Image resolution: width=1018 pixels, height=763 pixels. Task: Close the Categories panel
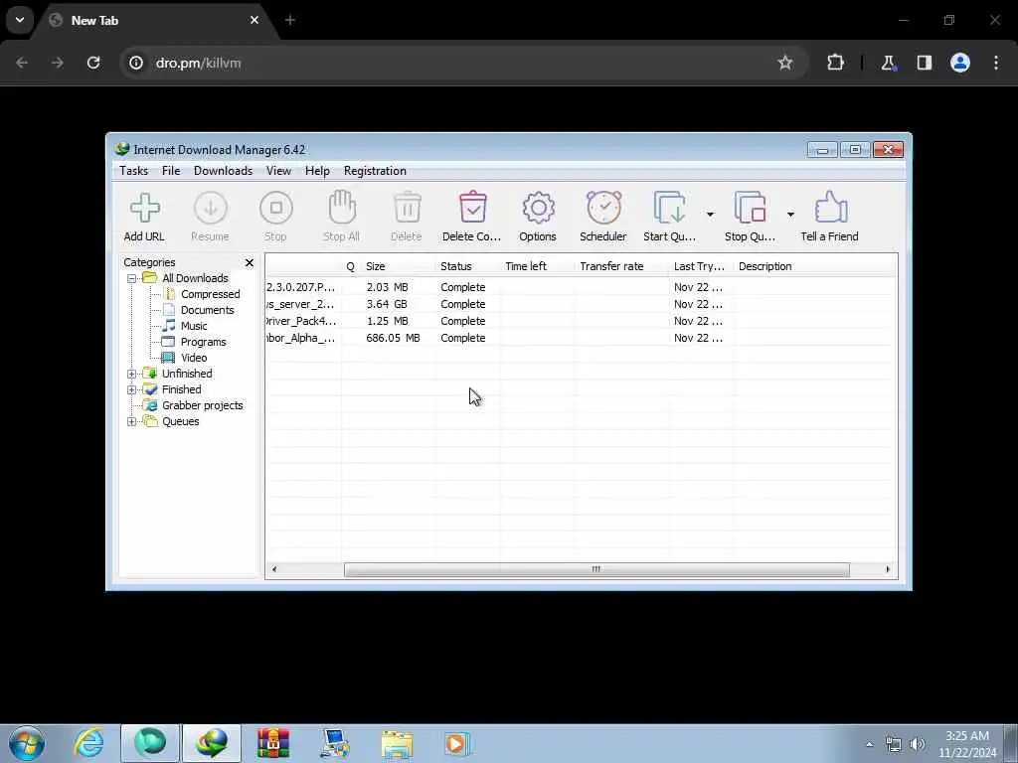tap(250, 262)
